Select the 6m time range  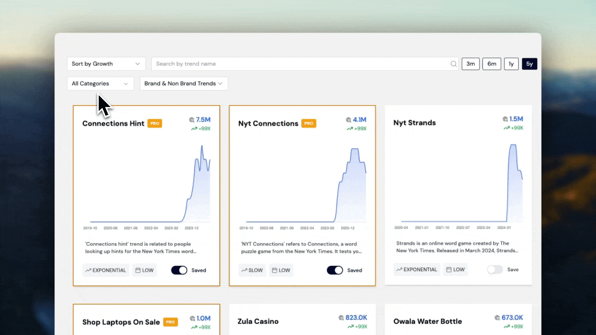pyautogui.click(x=492, y=64)
